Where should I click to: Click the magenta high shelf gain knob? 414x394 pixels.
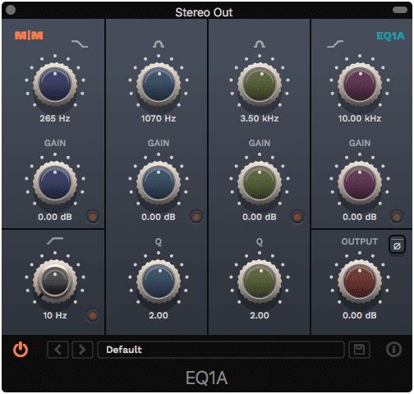(x=360, y=183)
